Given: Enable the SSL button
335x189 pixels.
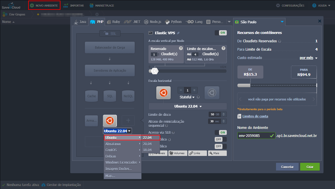Looking at the screenshot, I should [x=110, y=33].
